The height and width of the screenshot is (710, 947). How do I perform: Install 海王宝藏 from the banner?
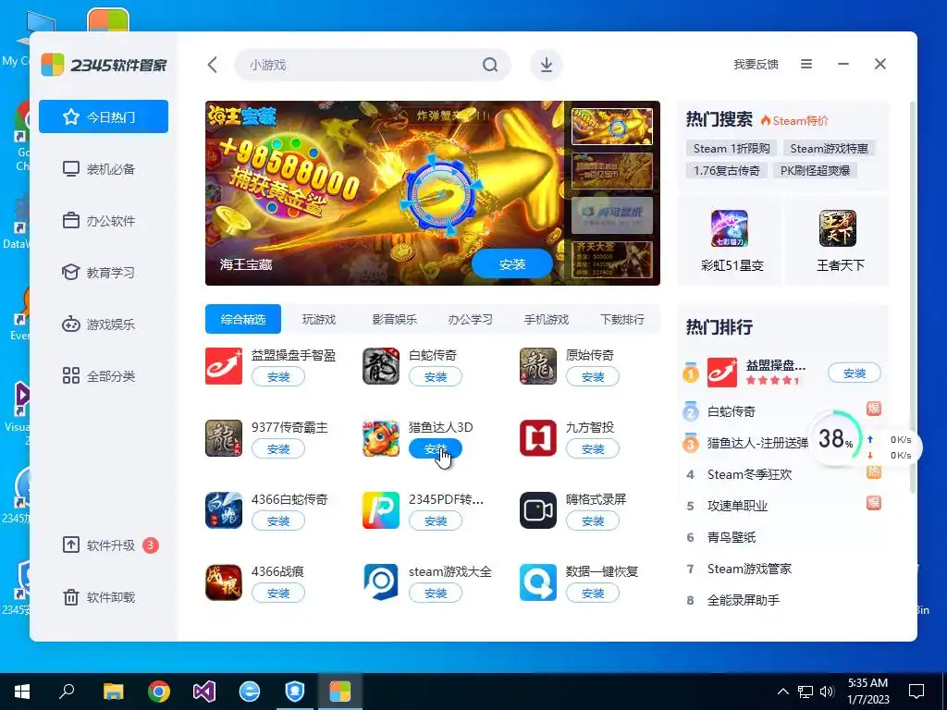[x=512, y=264]
